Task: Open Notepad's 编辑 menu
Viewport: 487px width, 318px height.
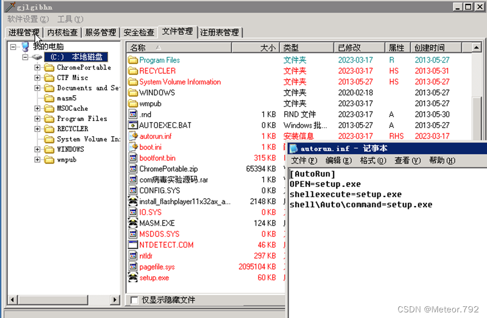Action: [339, 161]
